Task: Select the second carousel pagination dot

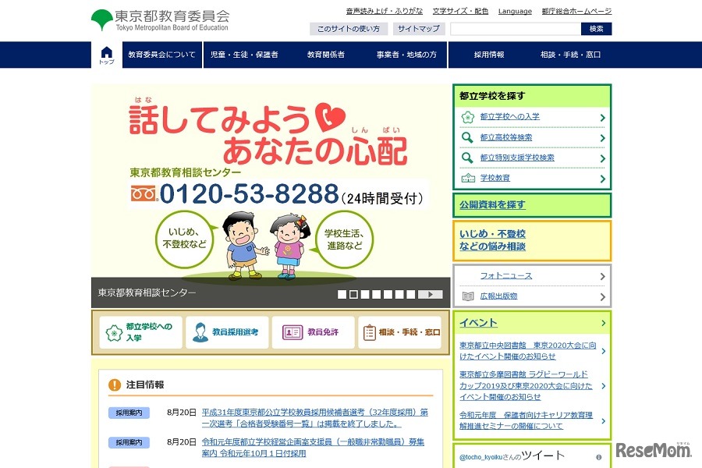Action: point(352,294)
